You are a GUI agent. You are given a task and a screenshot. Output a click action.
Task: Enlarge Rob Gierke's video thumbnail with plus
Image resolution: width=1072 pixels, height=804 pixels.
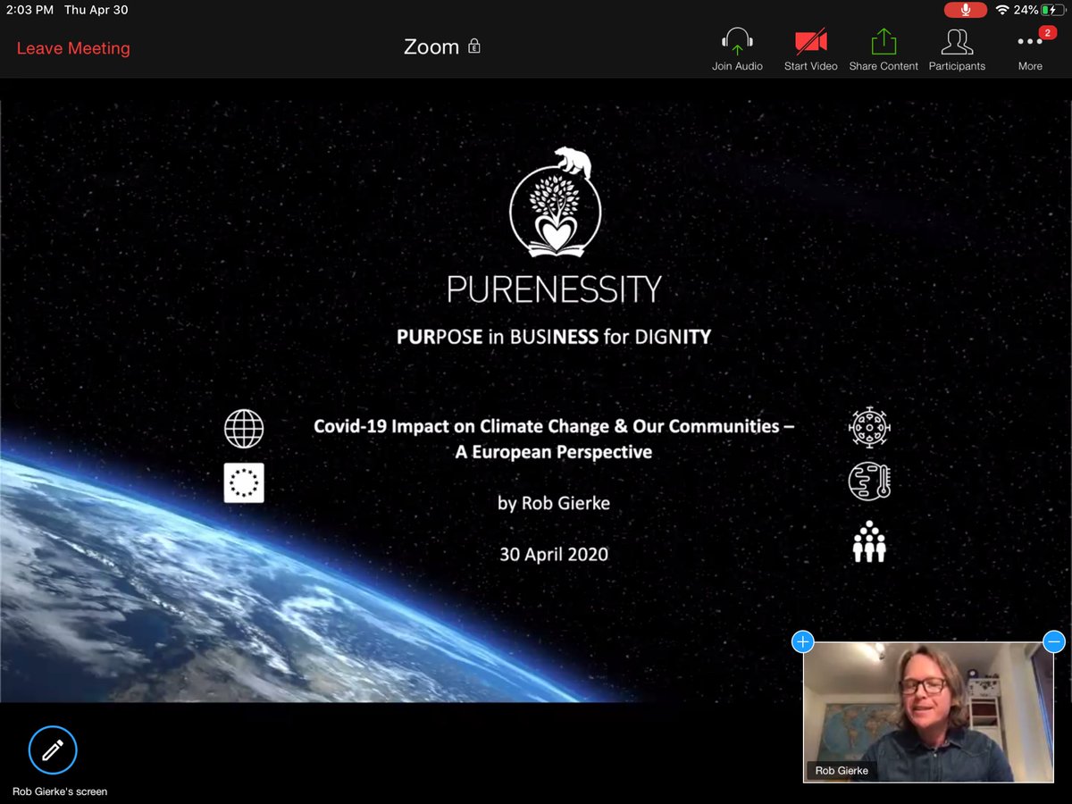[802, 641]
